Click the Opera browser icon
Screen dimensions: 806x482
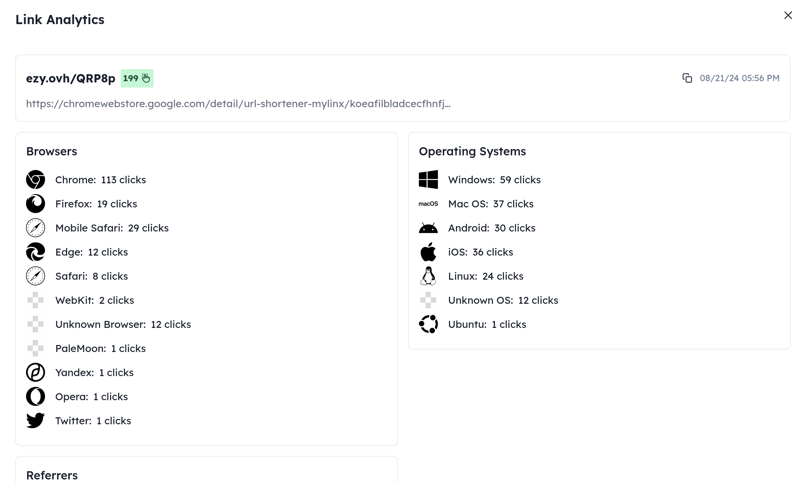pos(36,396)
